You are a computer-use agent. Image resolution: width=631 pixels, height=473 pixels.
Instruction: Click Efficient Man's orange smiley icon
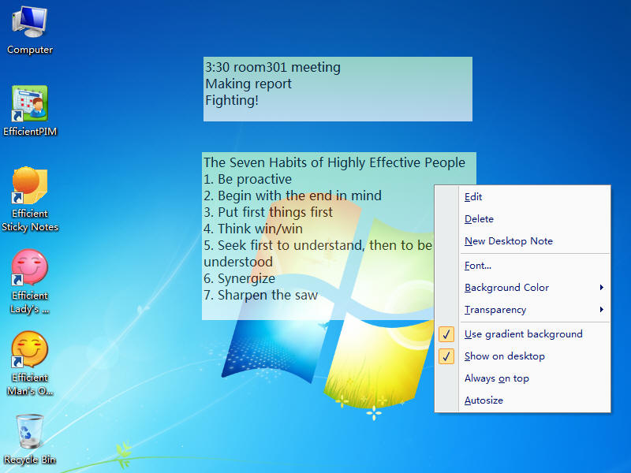click(30, 351)
